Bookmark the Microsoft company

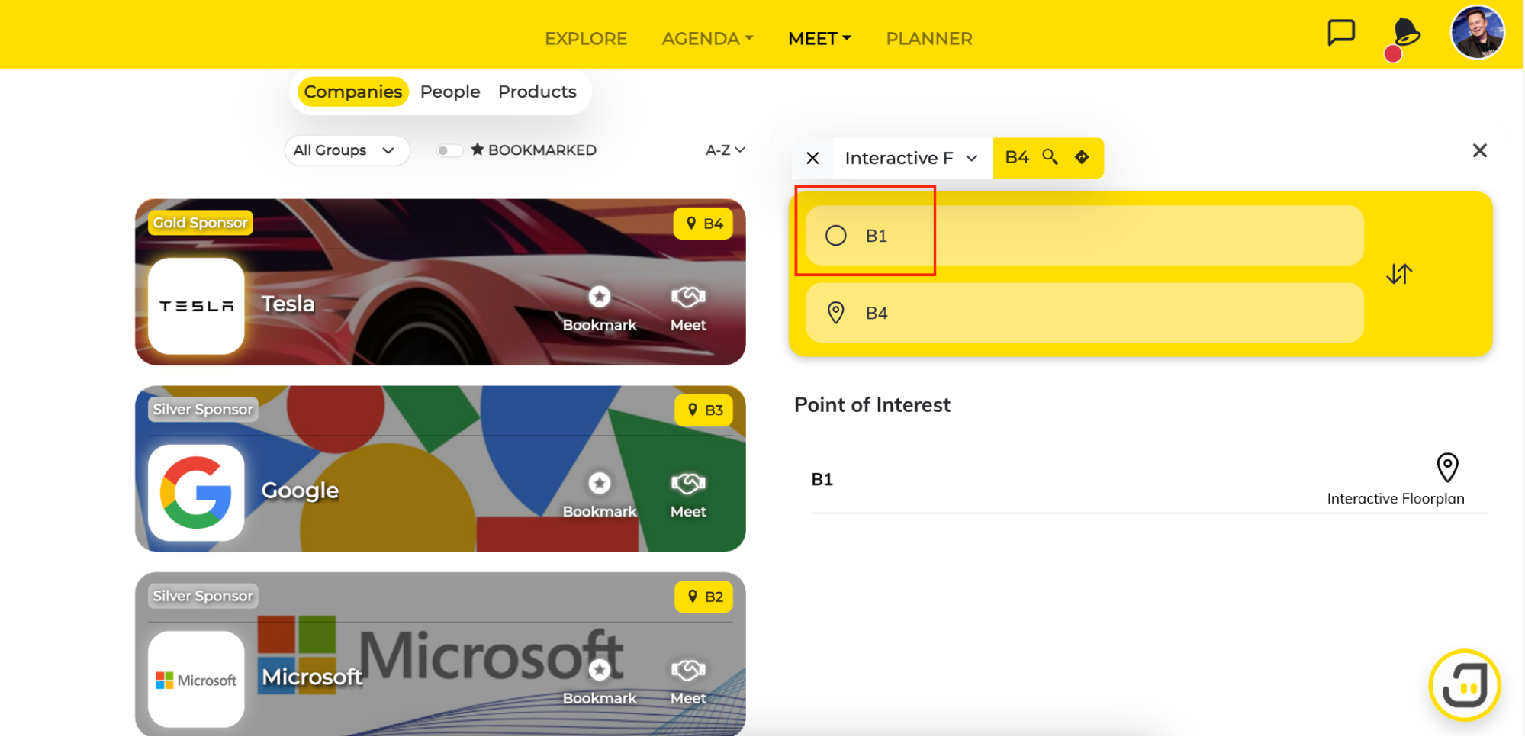(600, 682)
